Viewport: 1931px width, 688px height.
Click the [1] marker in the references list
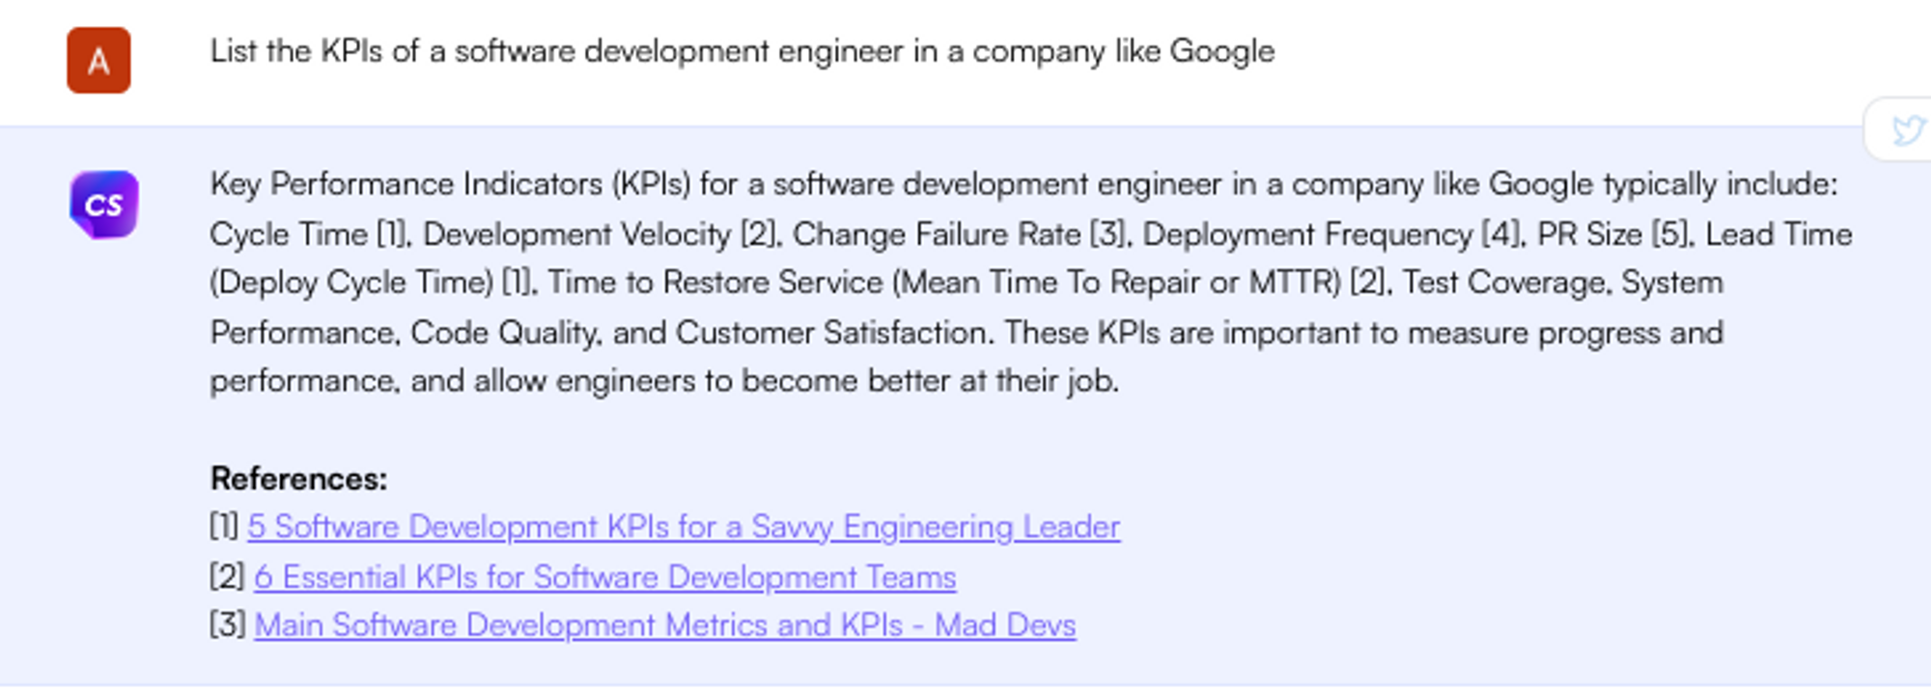tap(226, 527)
